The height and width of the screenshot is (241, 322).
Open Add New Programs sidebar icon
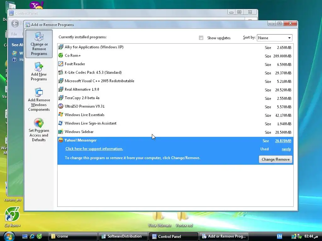(39, 72)
